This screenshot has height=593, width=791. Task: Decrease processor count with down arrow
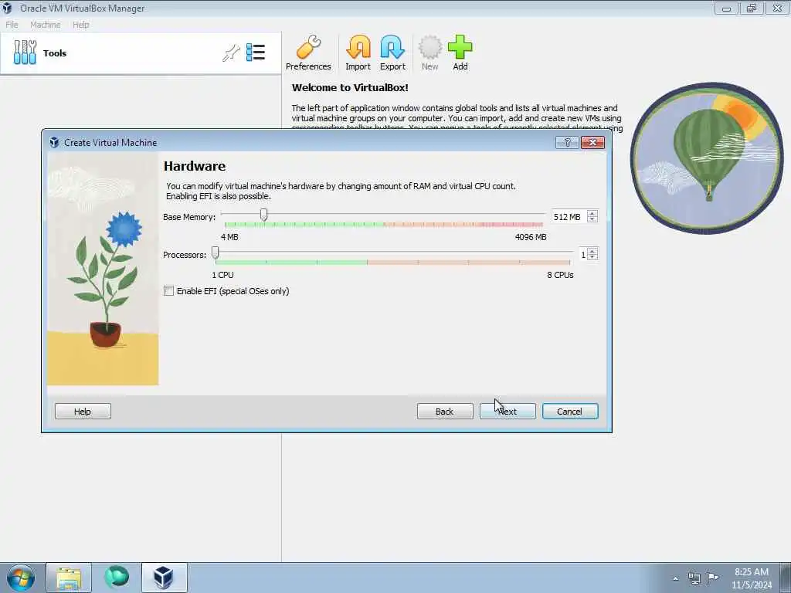point(592,258)
